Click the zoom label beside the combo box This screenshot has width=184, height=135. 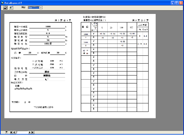(x=24, y=7)
